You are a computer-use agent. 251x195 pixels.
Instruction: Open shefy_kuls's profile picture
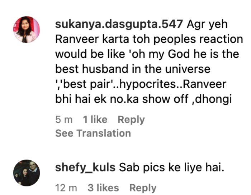[x=27, y=173]
